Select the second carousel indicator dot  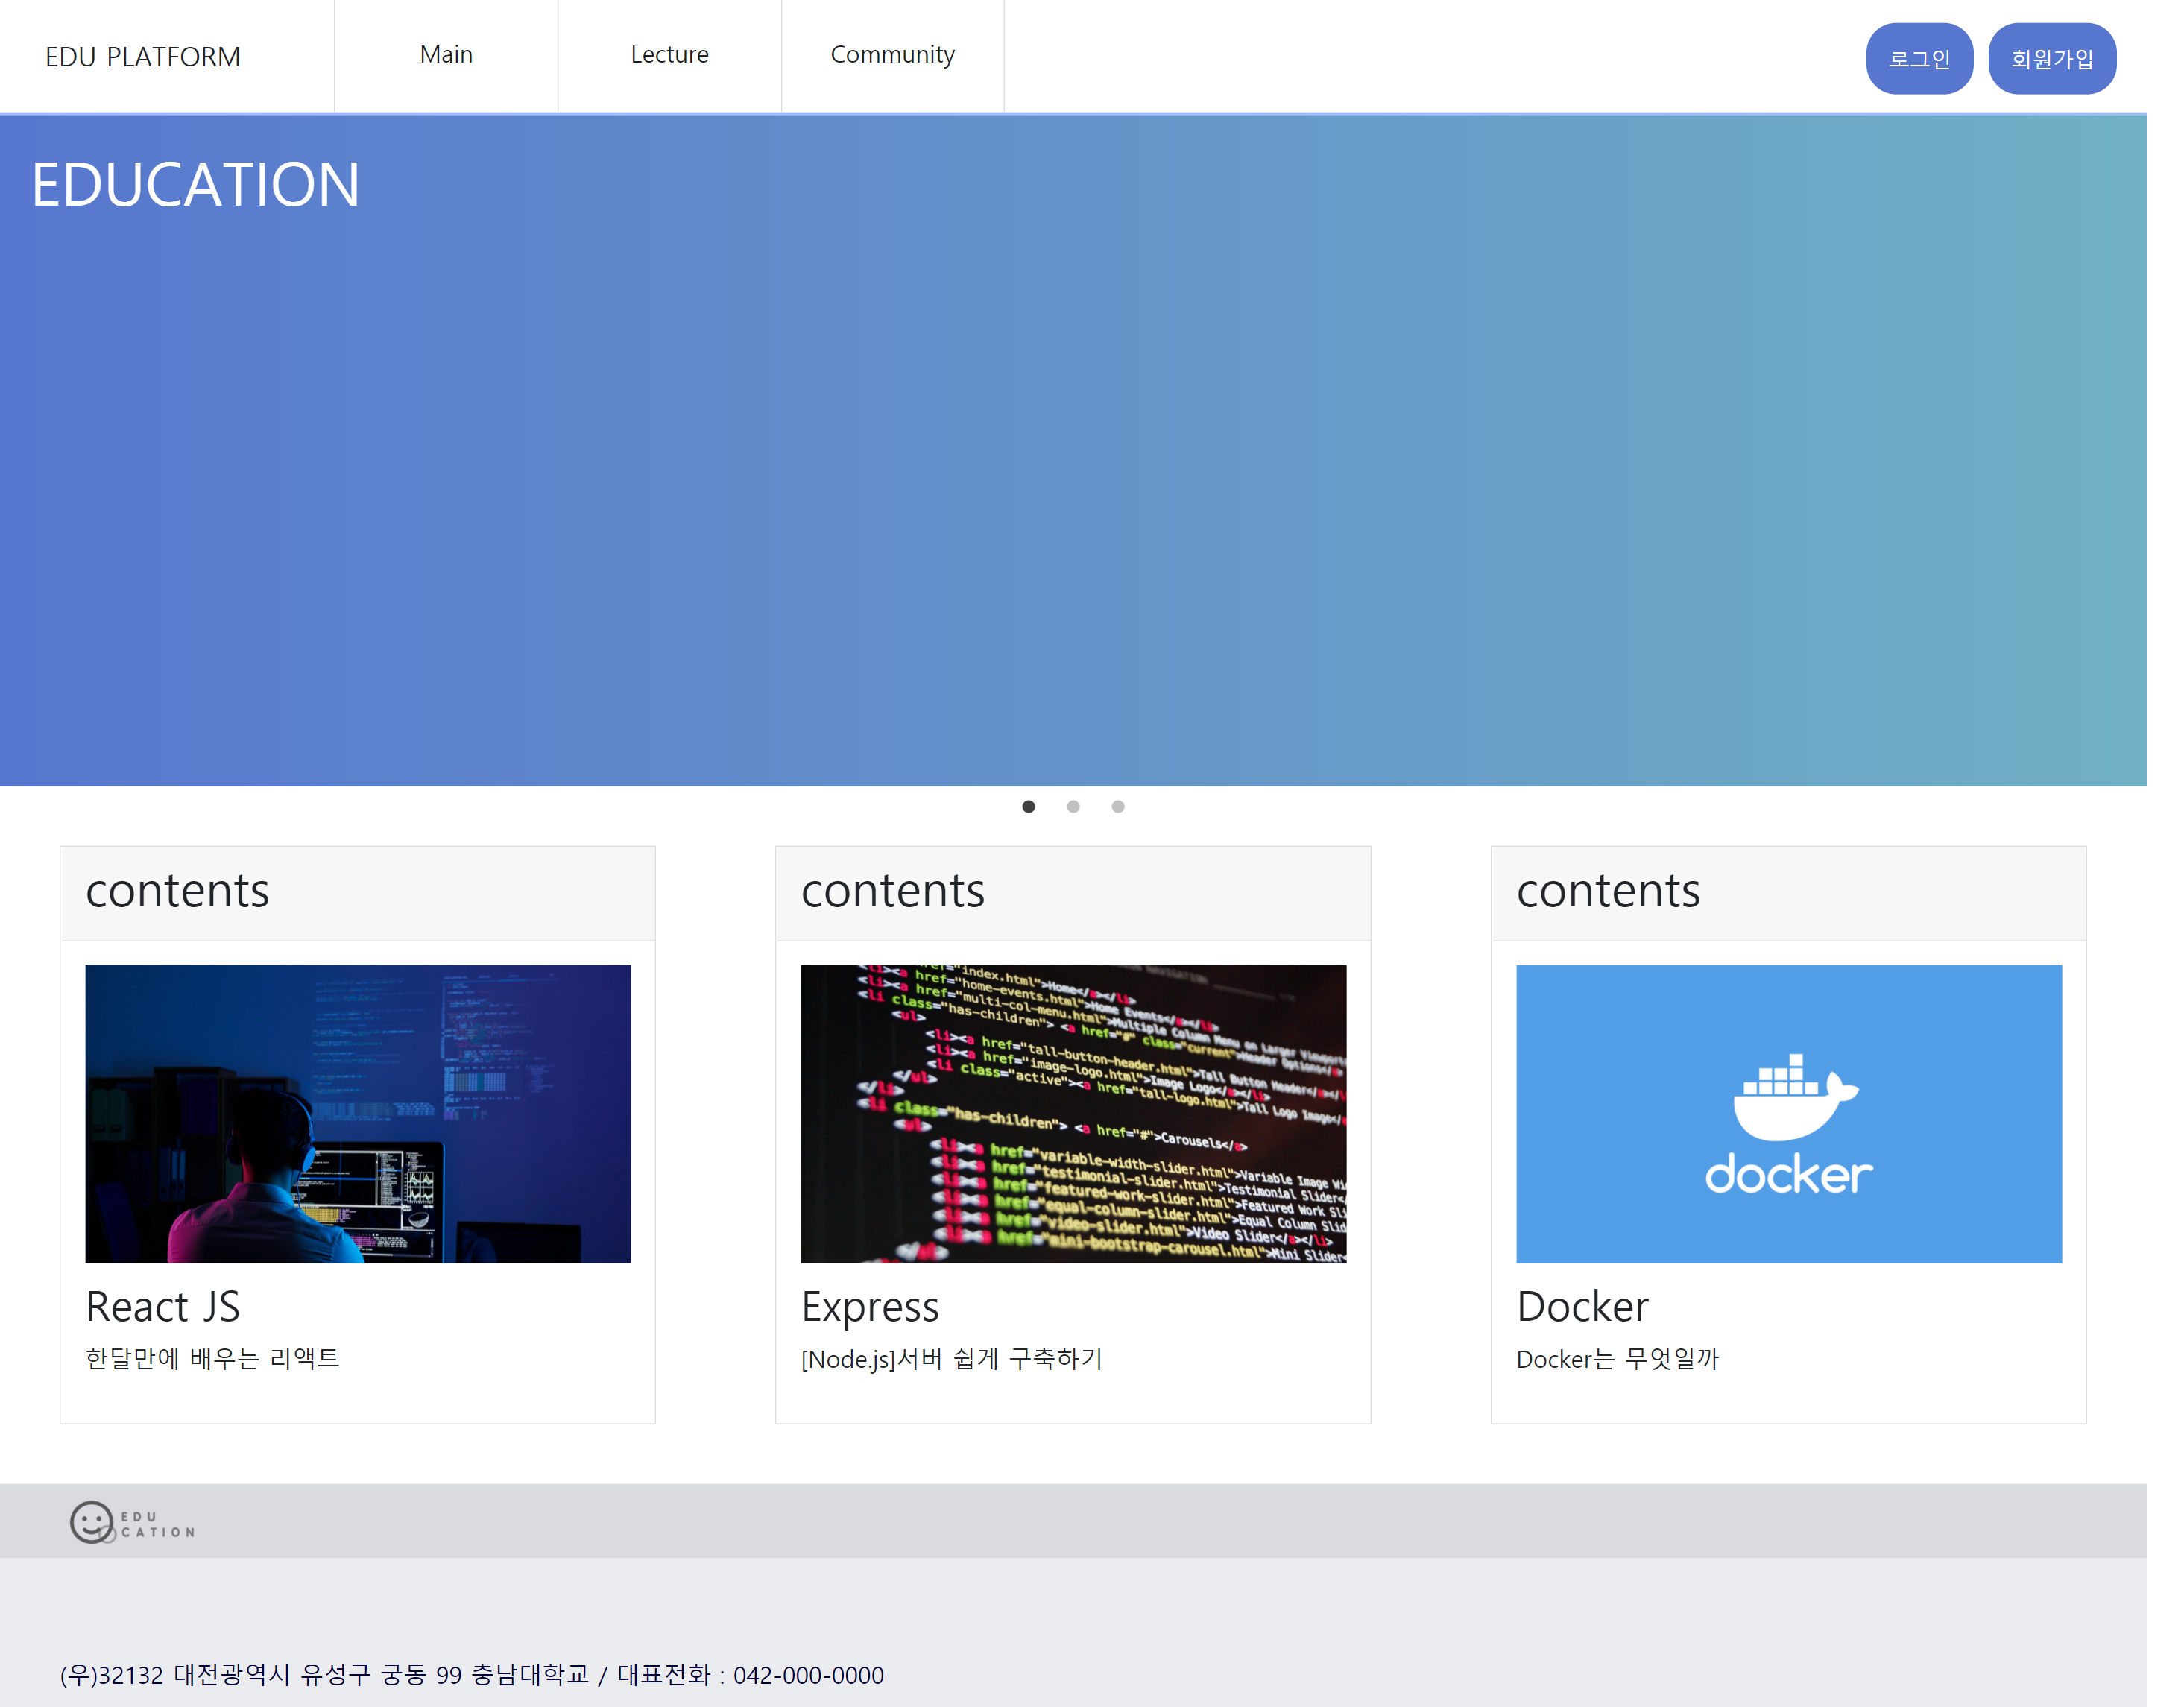tap(1073, 806)
